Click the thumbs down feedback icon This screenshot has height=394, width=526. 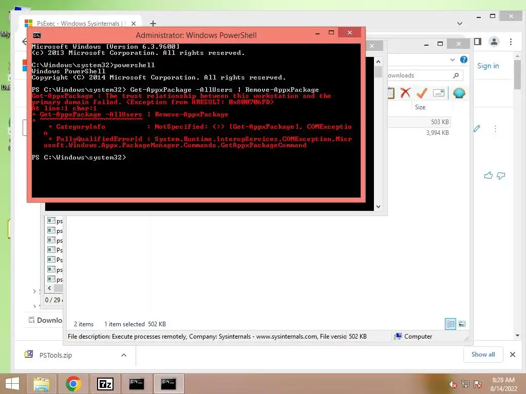click(x=501, y=175)
